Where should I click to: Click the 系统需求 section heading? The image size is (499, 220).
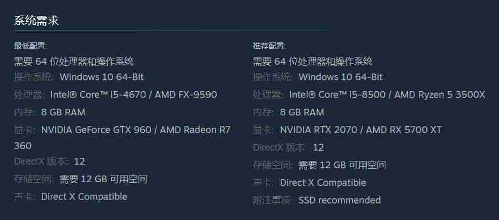point(36,21)
